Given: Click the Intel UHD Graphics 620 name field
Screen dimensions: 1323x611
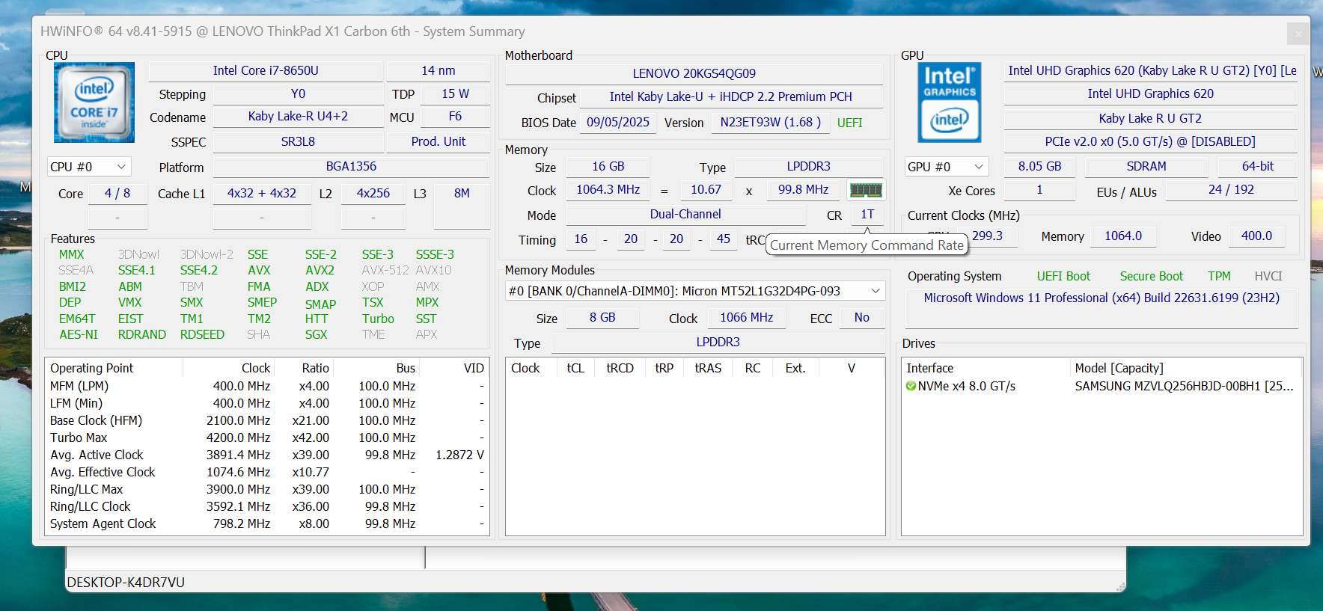Looking at the screenshot, I should pyautogui.click(x=1151, y=94).
